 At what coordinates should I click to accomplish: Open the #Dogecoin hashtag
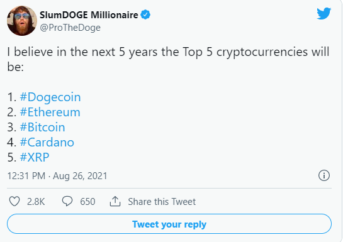coord(50,97)
